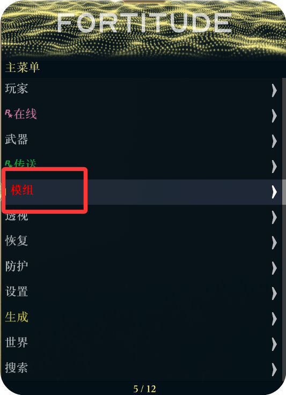This screenshot has width=286, height=395.
Task: Click the 设置 row's right arrow
Action: [274, 293]
